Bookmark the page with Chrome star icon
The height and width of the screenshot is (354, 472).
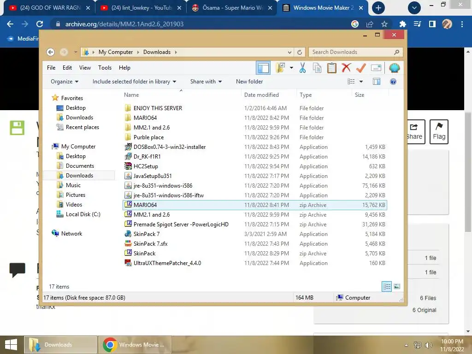(384, 24)
